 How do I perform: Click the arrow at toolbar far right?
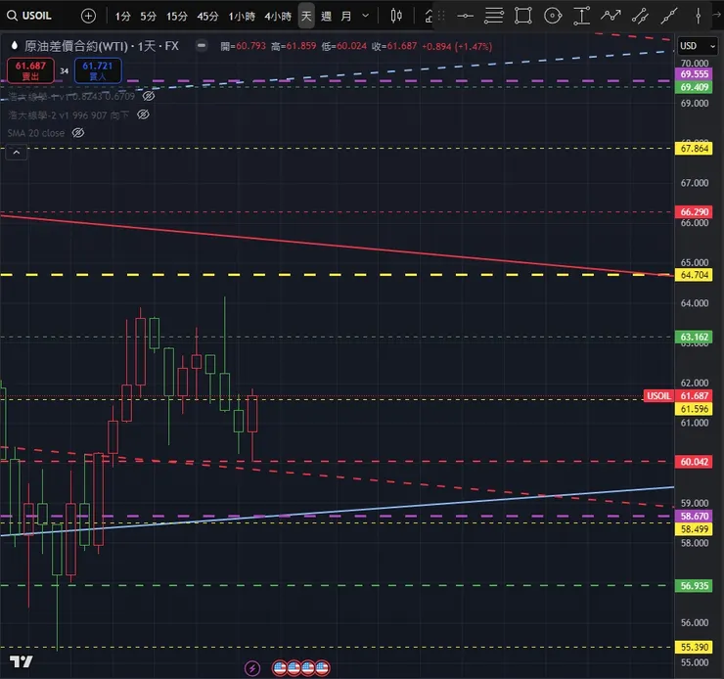[x=718, y=16]
